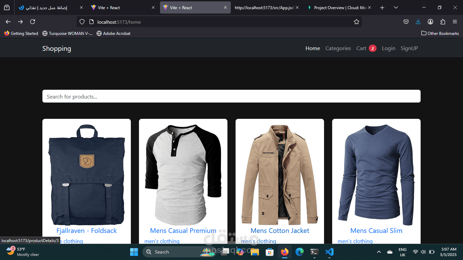Save the page with the Pocket icon

406,21
